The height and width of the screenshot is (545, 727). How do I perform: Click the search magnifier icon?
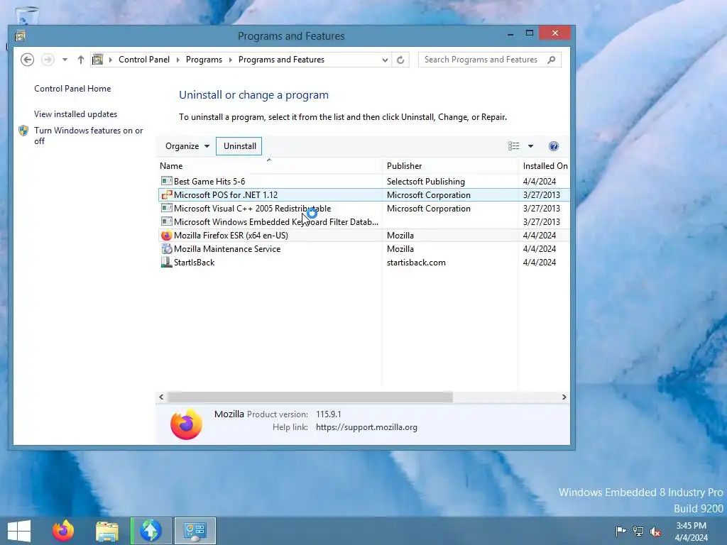point(551,60)
